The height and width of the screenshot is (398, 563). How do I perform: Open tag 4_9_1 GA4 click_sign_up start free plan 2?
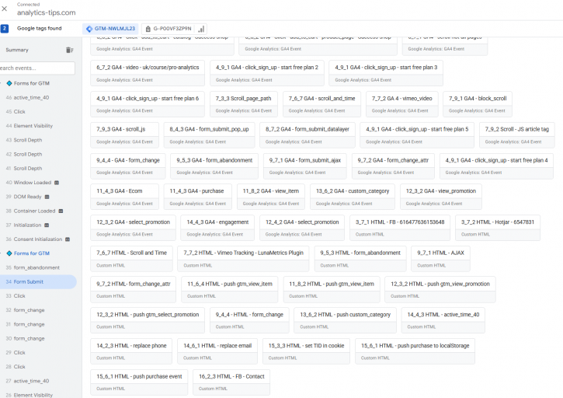click(267, 73)
